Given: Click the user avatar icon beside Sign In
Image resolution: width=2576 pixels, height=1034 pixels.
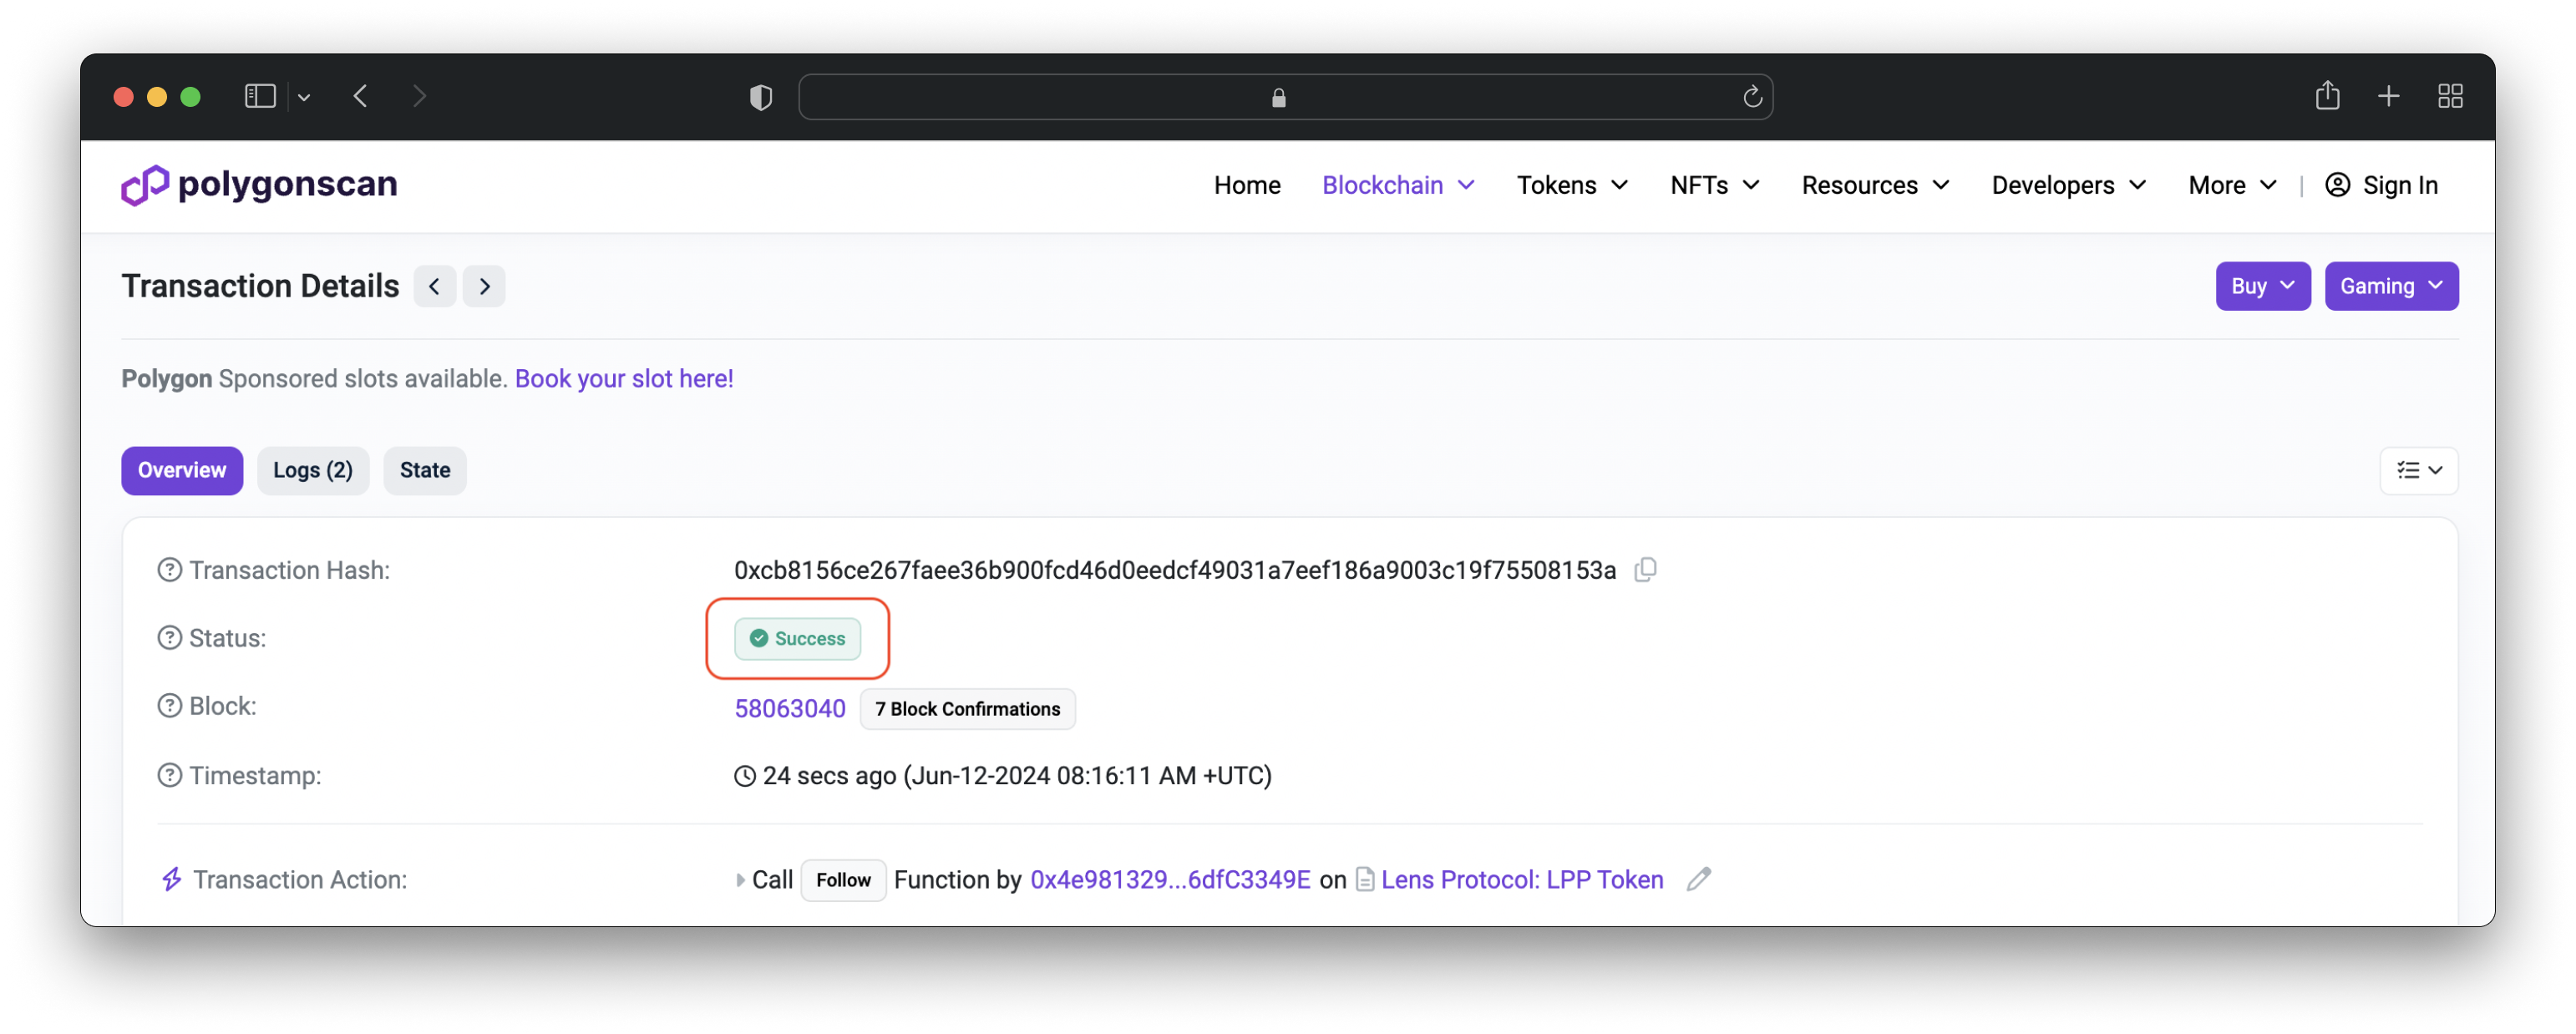Looking at the screenshot, I should point(2337,185).
